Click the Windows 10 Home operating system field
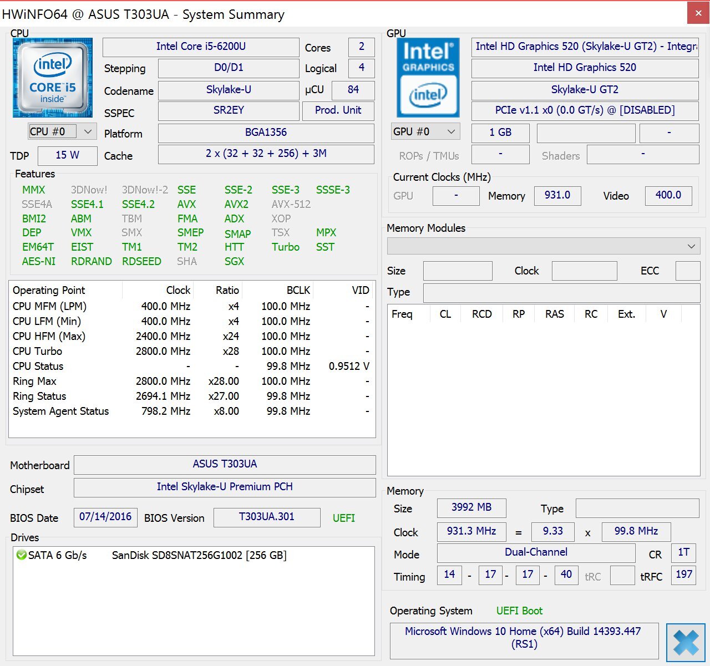The image size is (710, 666). (x=523, y=638)
